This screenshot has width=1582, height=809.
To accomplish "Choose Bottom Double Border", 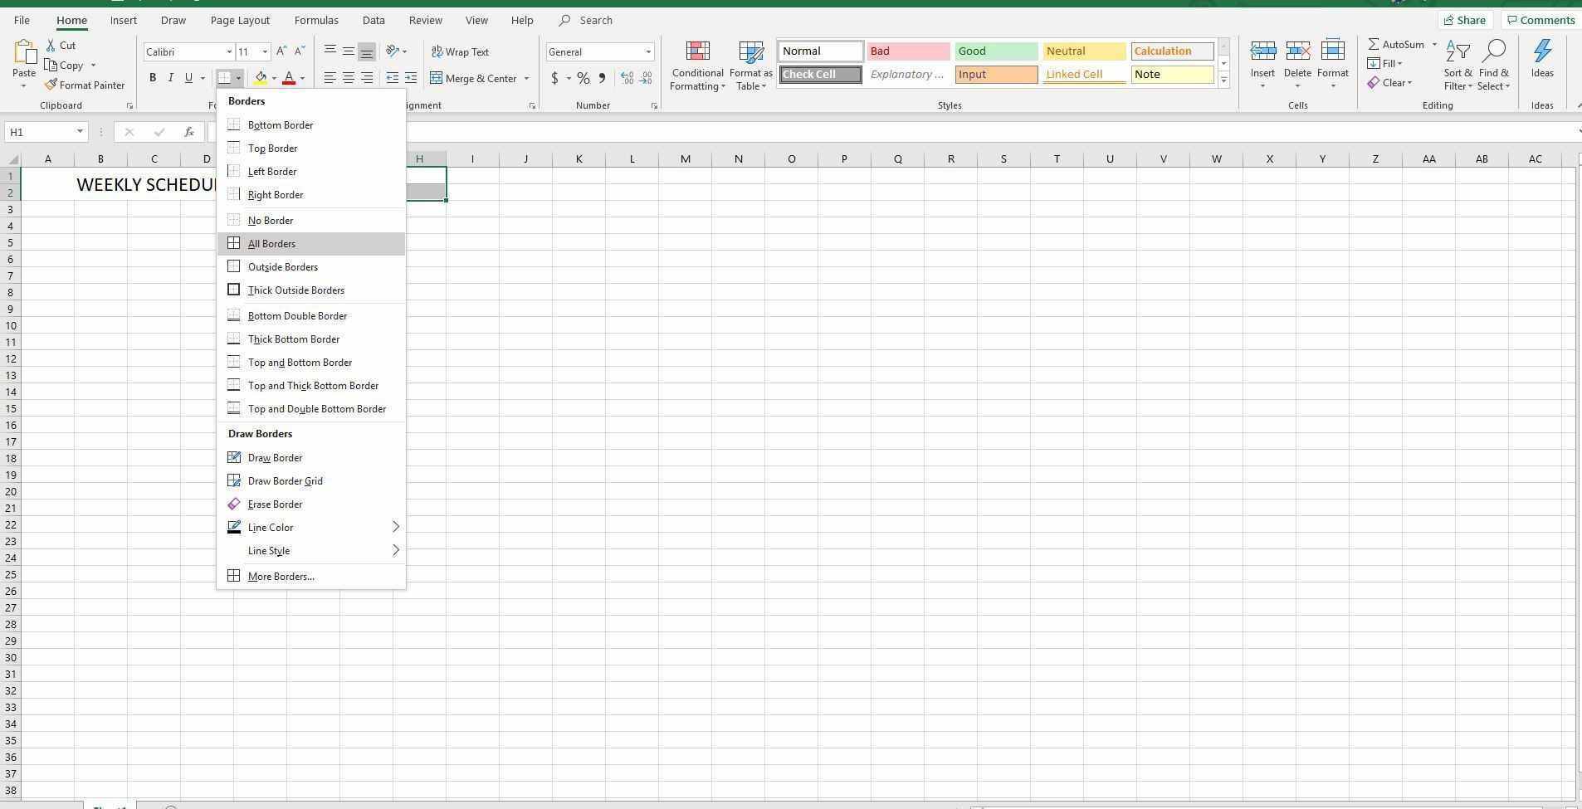I will pyautogui.click(x=311, y=316).
